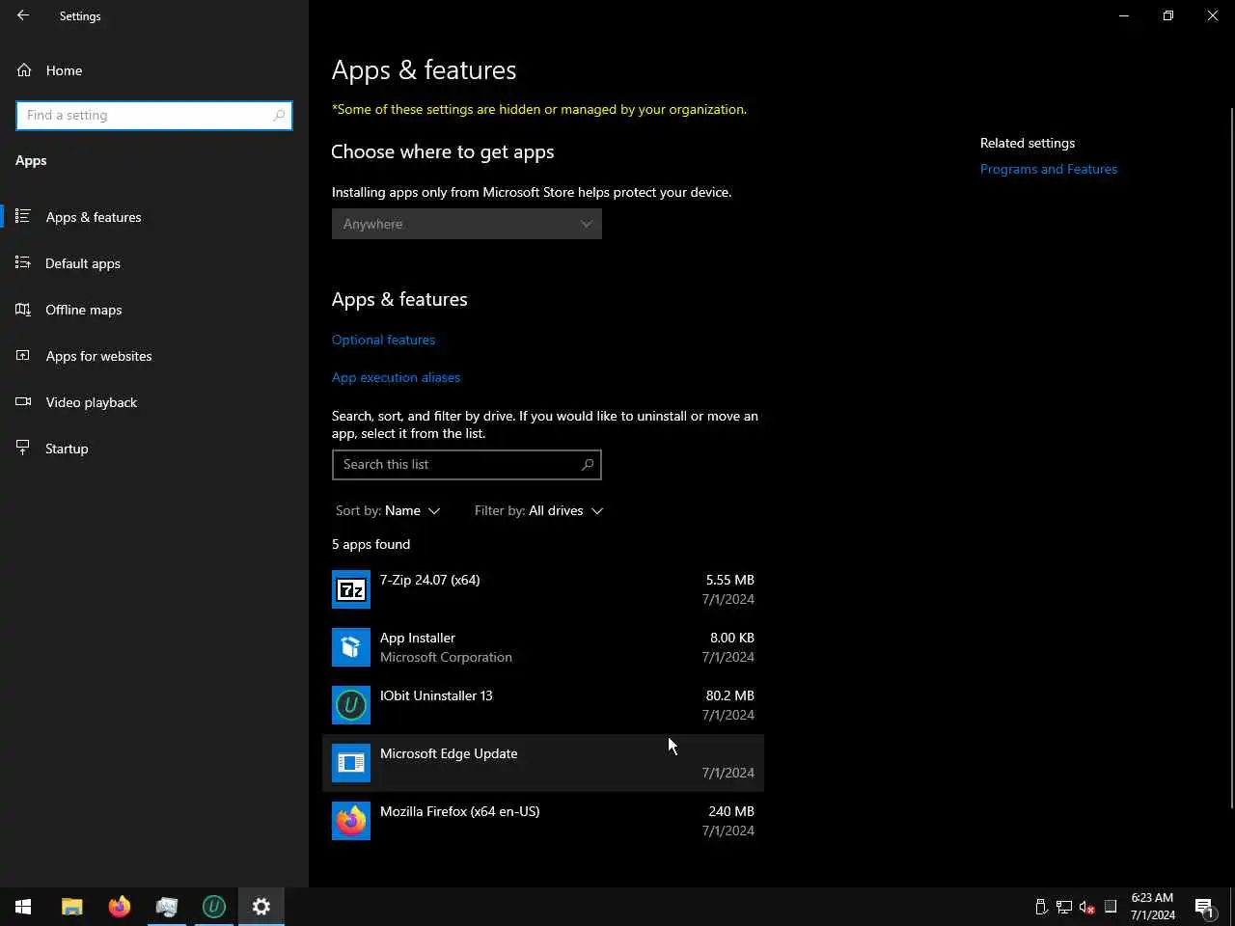Viewport: 1235px width, 926px height.
Task: Click the magnifier in Find a setting
Action: (279, 115)
